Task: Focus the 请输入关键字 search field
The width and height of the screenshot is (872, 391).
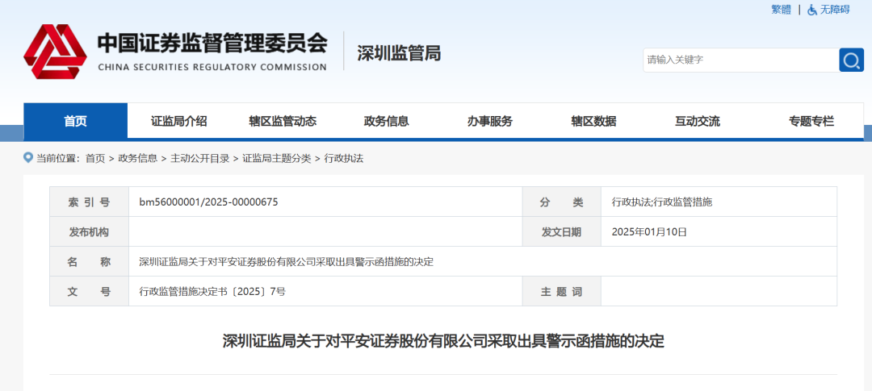Action: (x=740, y=60)
